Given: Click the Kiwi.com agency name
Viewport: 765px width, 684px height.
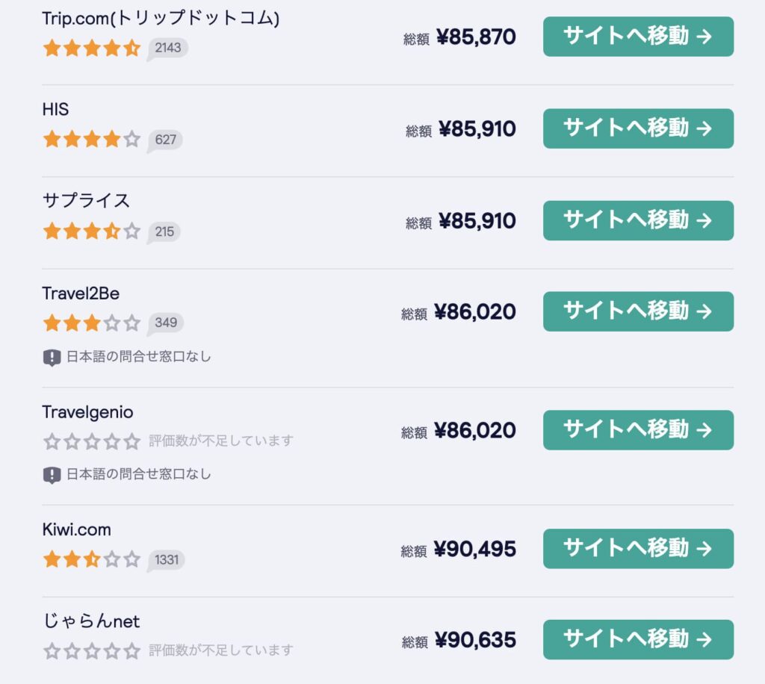Looking at the screenshot, I should point(76,530).
